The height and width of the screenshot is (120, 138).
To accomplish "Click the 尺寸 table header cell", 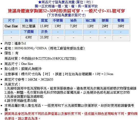I will click(11, 21).
